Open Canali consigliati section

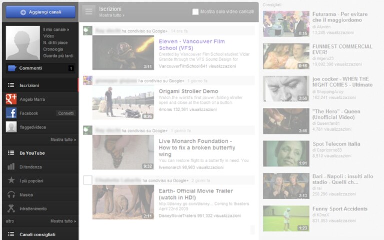point(37,234)
